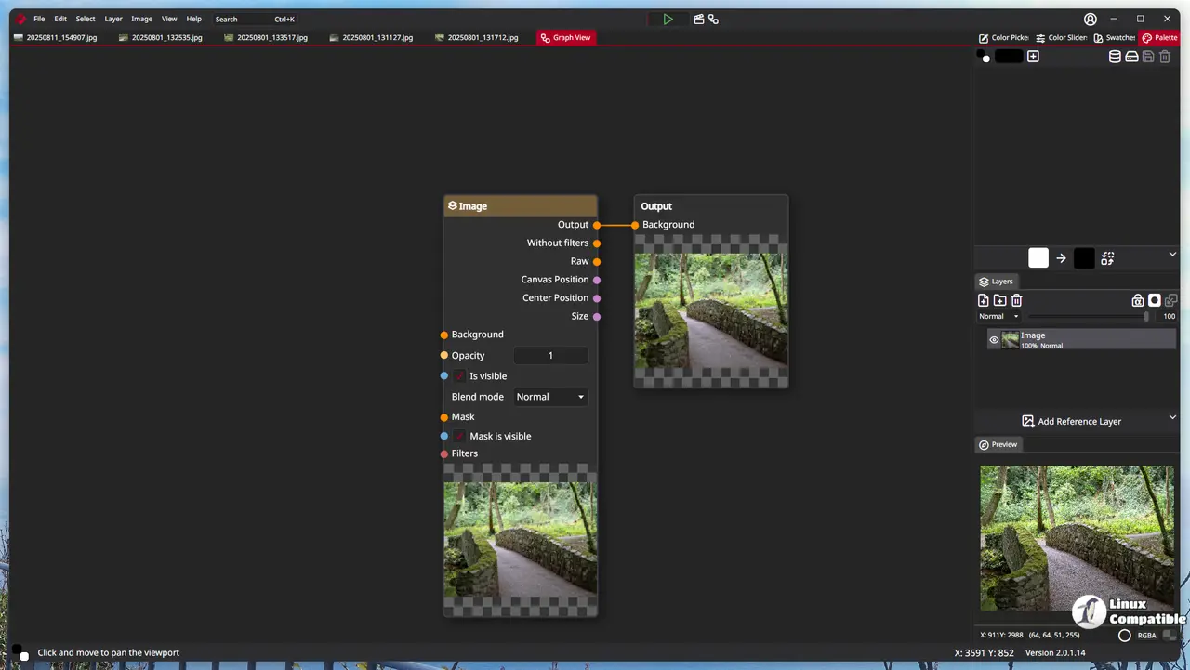
Task: Click the node graph icon in title bar
Action: [714, 19]
